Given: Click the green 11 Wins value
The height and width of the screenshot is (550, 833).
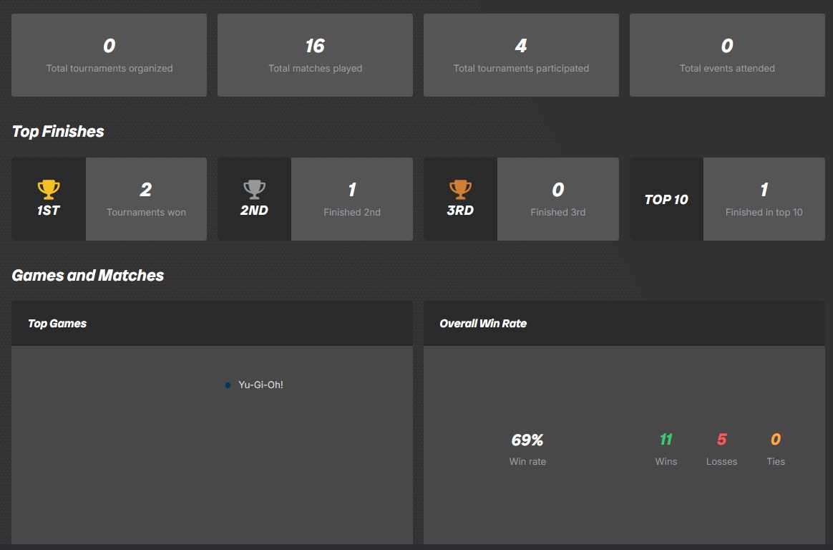Looking at the screenshot, I should (x=666, y=440).
